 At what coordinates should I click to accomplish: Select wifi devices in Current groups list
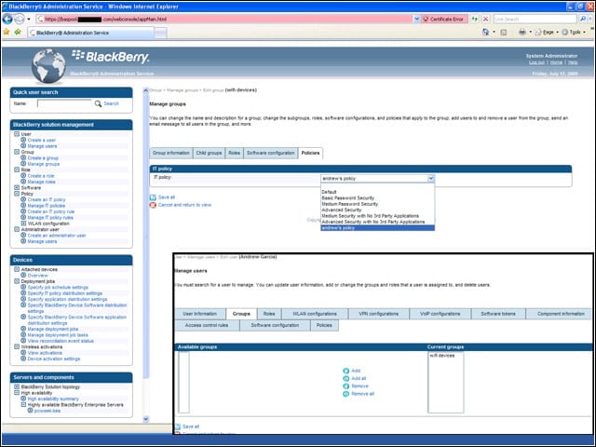pos(442,356)
